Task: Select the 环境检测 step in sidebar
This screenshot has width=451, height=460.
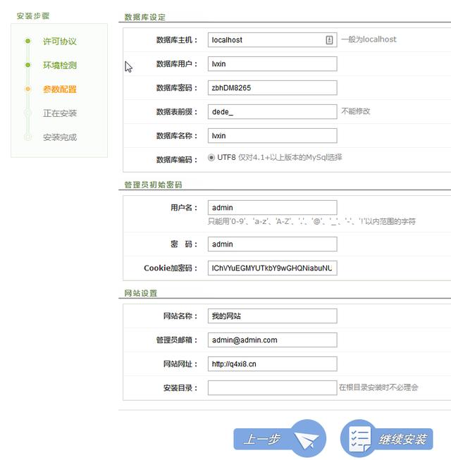Action: (59, 66)
